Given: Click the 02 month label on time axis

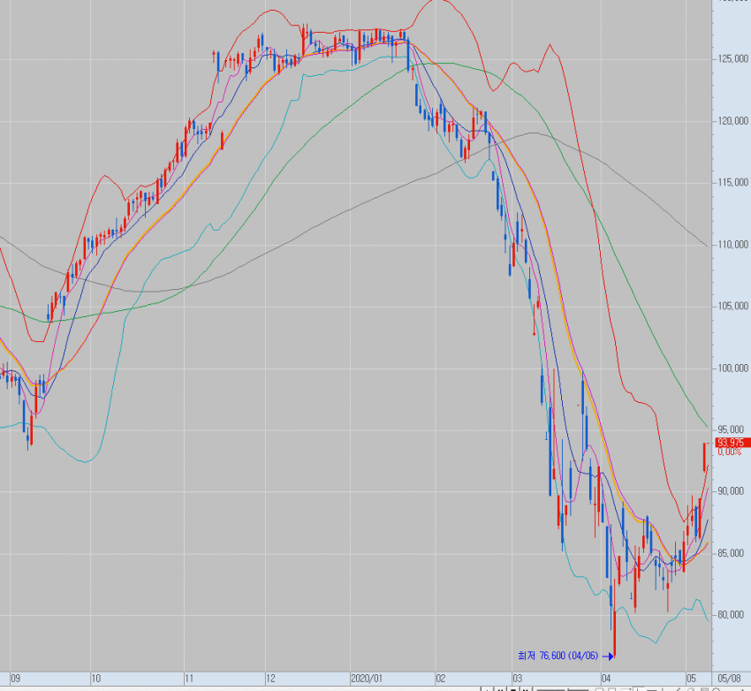Looking at the screenshot, I should pos(441,679).
